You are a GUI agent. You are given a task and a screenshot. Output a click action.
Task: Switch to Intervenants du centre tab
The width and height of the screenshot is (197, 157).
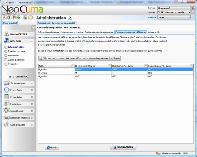click(x=72, y=33)
